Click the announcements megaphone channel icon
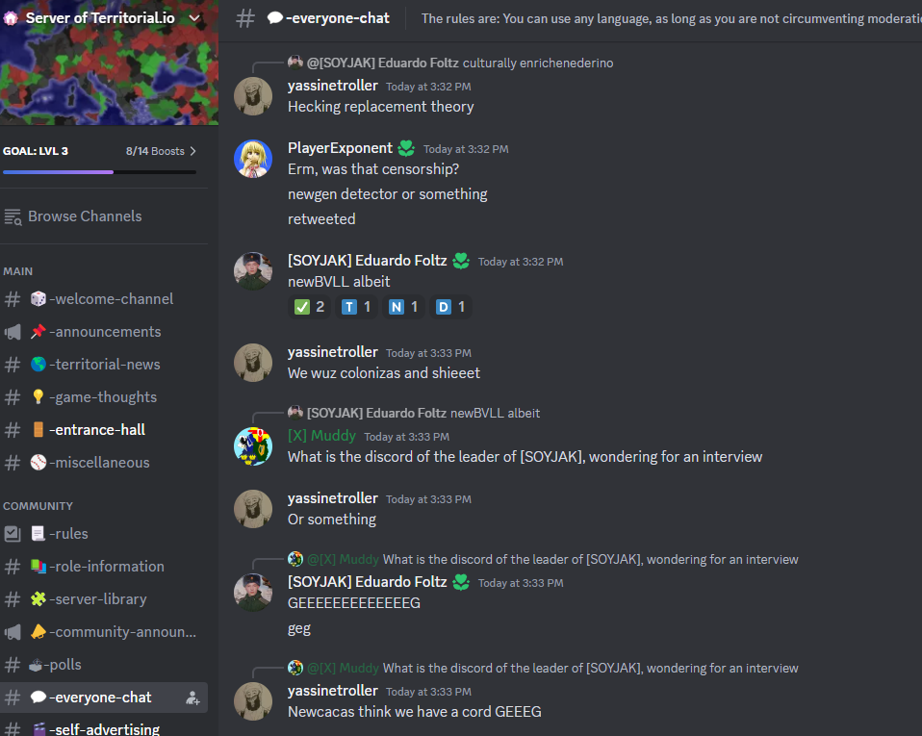This screenshot has width=922, height=736. click(x=13, y=332)
